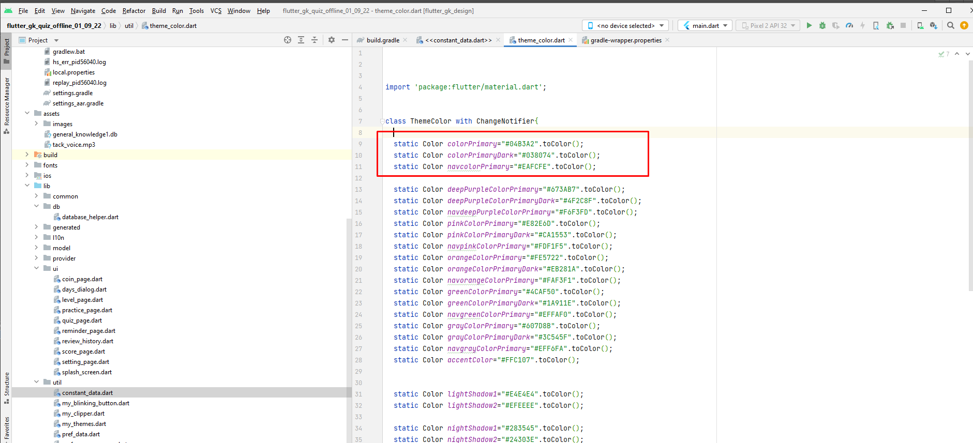Collapse the db folder

(36, 206)
